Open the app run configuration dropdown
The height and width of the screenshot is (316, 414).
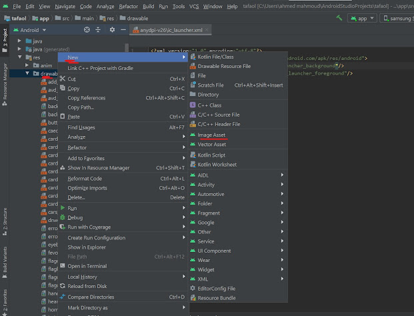(x=363, y=18)
